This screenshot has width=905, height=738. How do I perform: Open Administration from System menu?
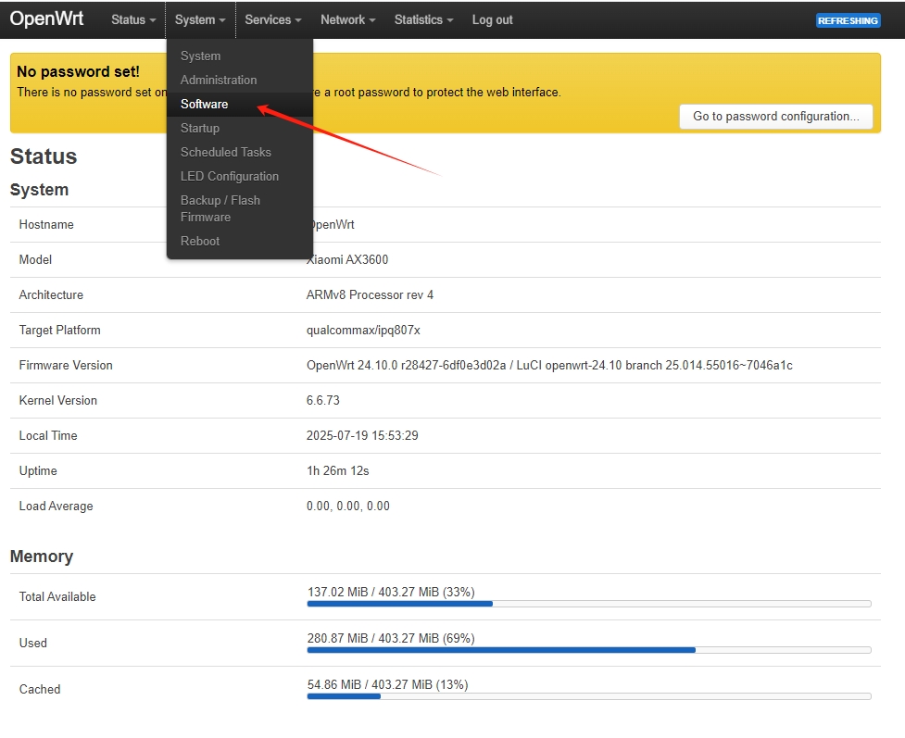click(240, 81)
